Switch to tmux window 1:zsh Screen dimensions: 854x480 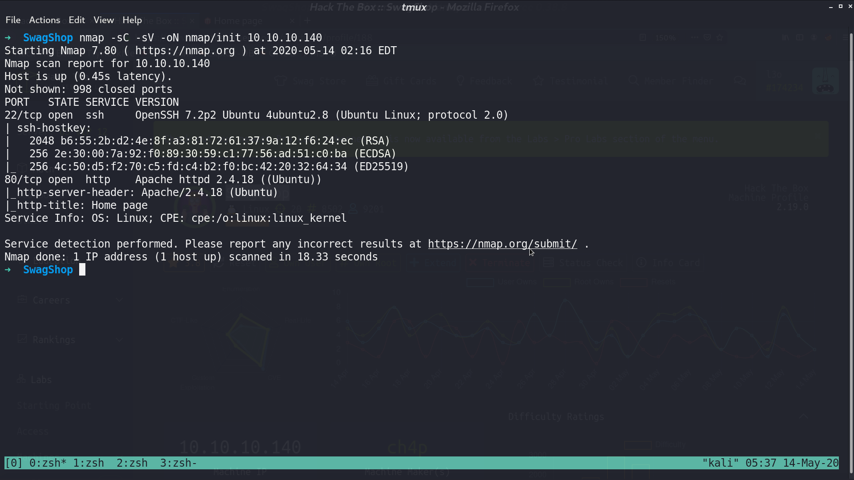coord(89,463)
